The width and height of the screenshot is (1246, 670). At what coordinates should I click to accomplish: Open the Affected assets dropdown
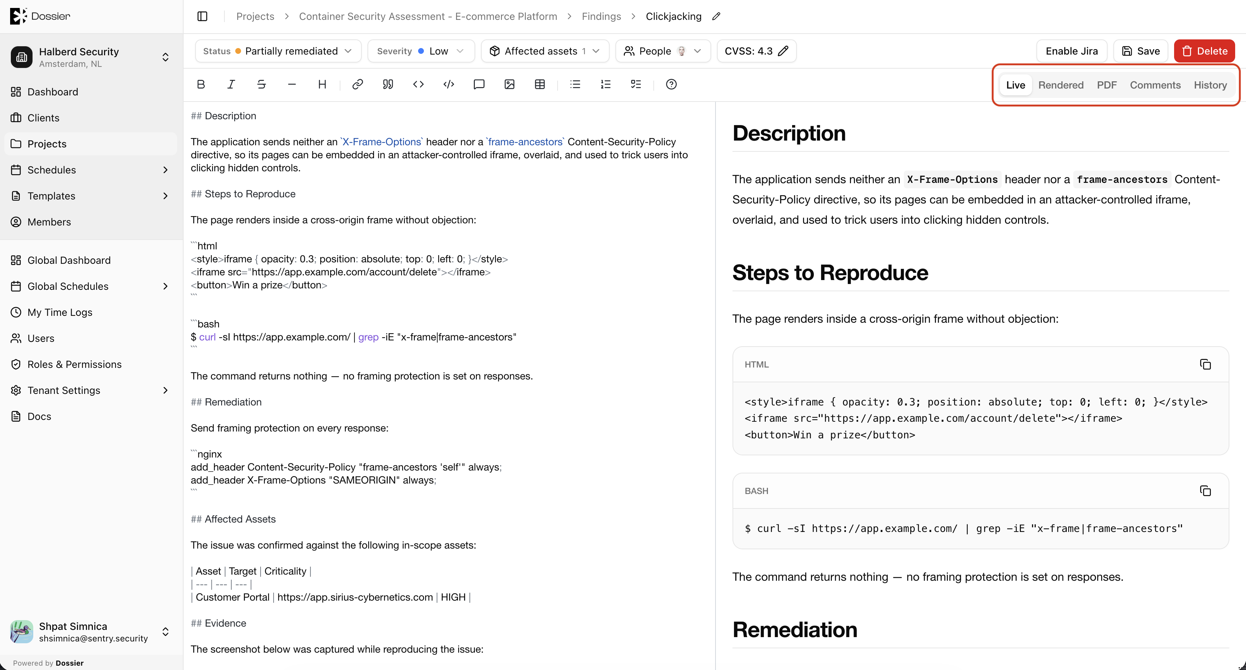(545, 51)
